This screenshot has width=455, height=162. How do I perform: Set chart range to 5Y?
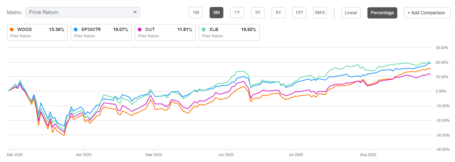(278, 13)
